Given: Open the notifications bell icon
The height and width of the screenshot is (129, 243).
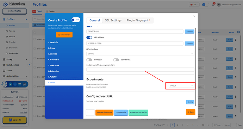Looking at the screenshot, I should pyautogui.click(x=213, y=5).
